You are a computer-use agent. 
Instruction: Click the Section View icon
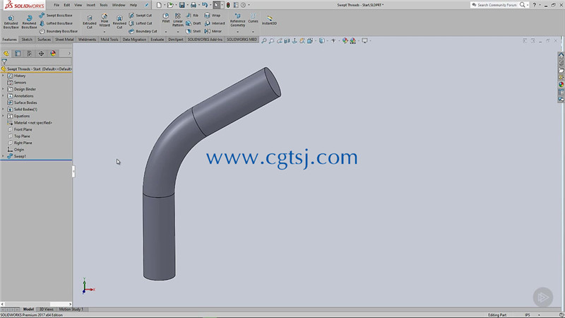coord(287,41)
